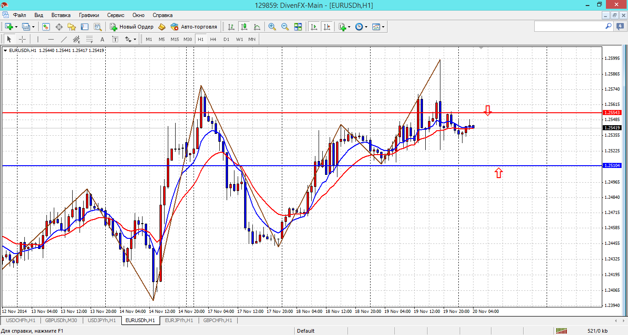This screenshot has height=335, width=628.
Task: Switch chart to line chart mode
Action: (257, 27)
